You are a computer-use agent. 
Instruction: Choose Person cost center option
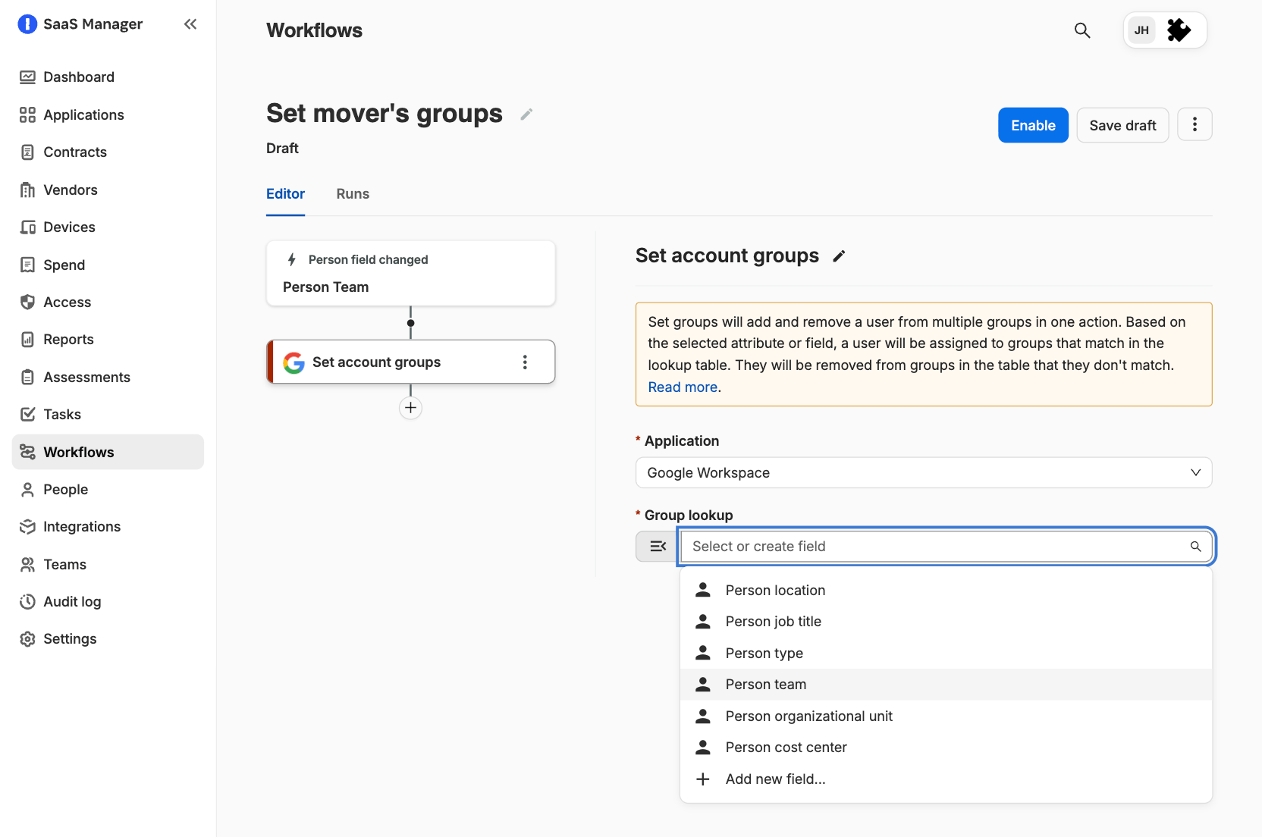point(946,748)
